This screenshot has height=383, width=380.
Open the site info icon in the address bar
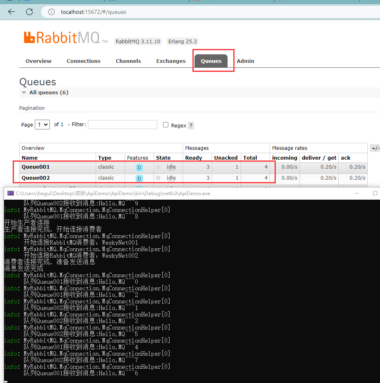click(x=51, y=12)
